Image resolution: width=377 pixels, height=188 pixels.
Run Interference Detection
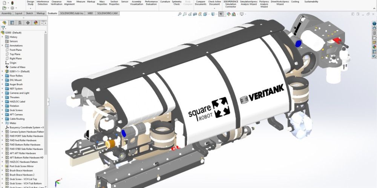[x=43, y=3]
